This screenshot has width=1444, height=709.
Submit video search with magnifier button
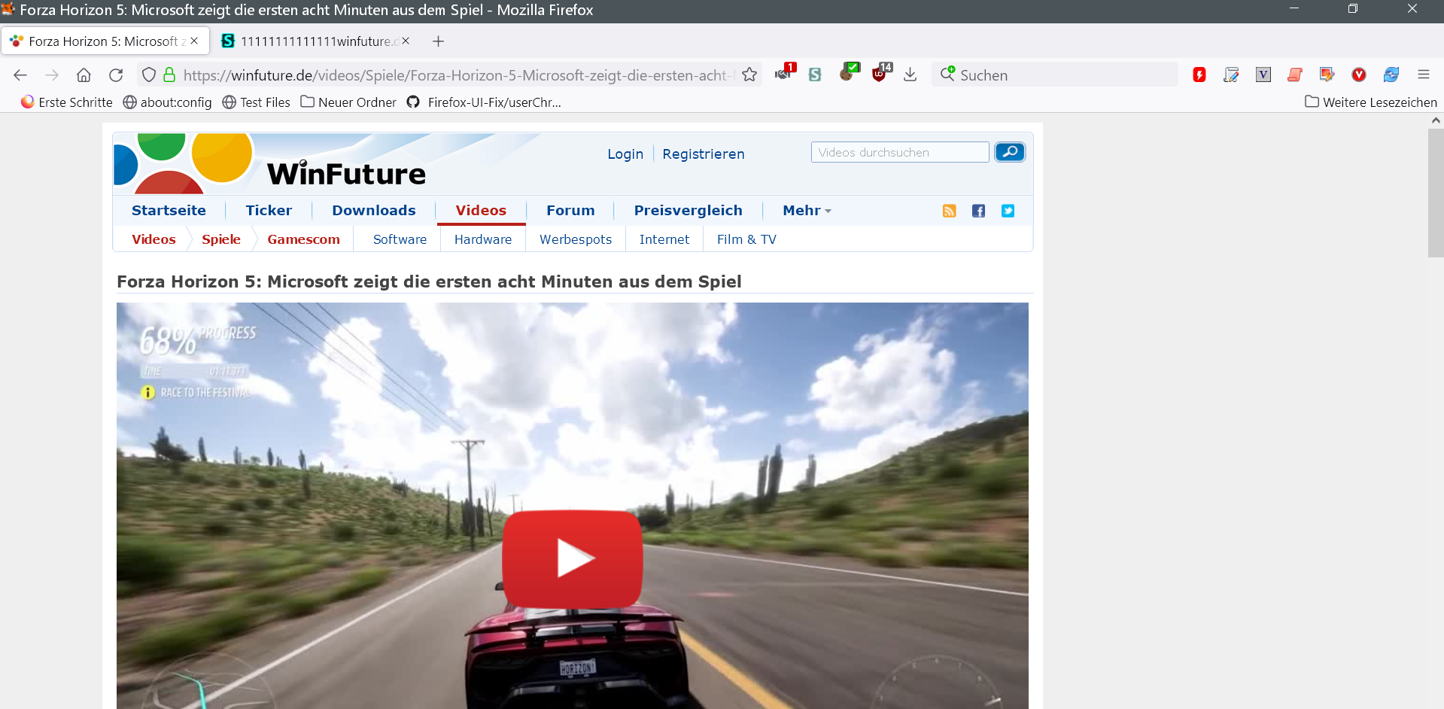[1010, 152]
